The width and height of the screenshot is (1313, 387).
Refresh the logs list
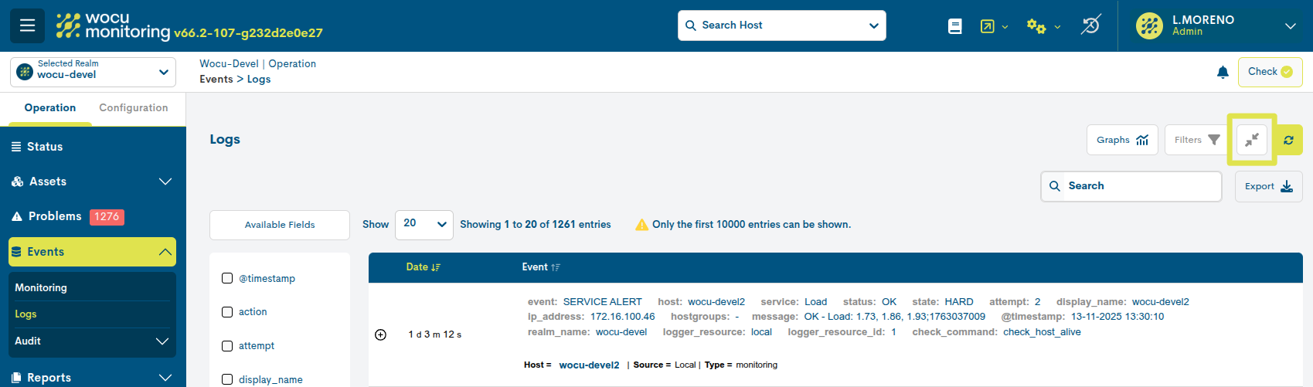1288,140
